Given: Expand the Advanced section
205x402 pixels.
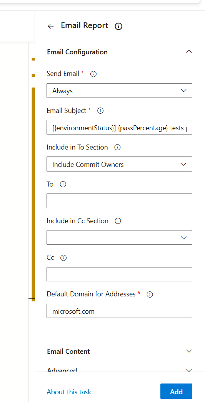Looking at the screenshot, I should (x=189, y=370).
